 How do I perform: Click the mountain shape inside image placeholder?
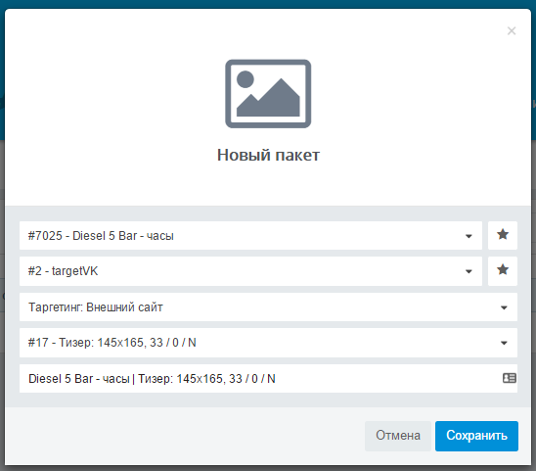coord(268,98)
